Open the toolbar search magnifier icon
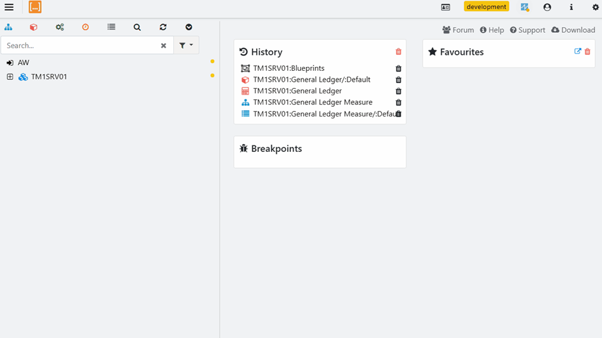 [x=137, y=27]
